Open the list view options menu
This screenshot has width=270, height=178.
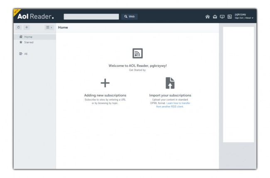(x=49, y=27)
